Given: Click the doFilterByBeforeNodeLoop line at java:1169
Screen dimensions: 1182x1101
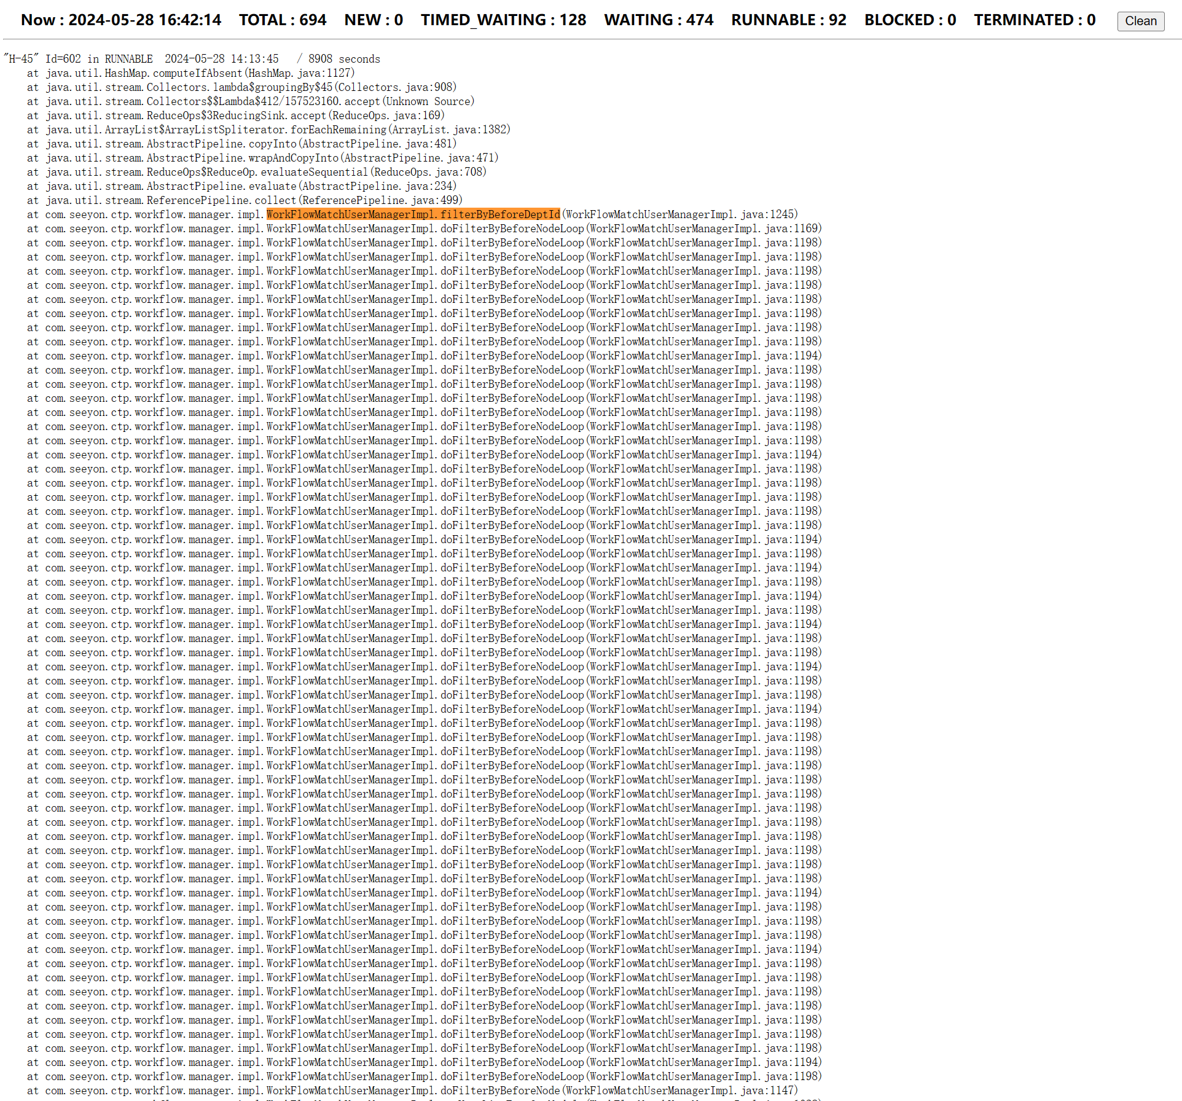Looking at the screenshot, I should coord(424,229).
